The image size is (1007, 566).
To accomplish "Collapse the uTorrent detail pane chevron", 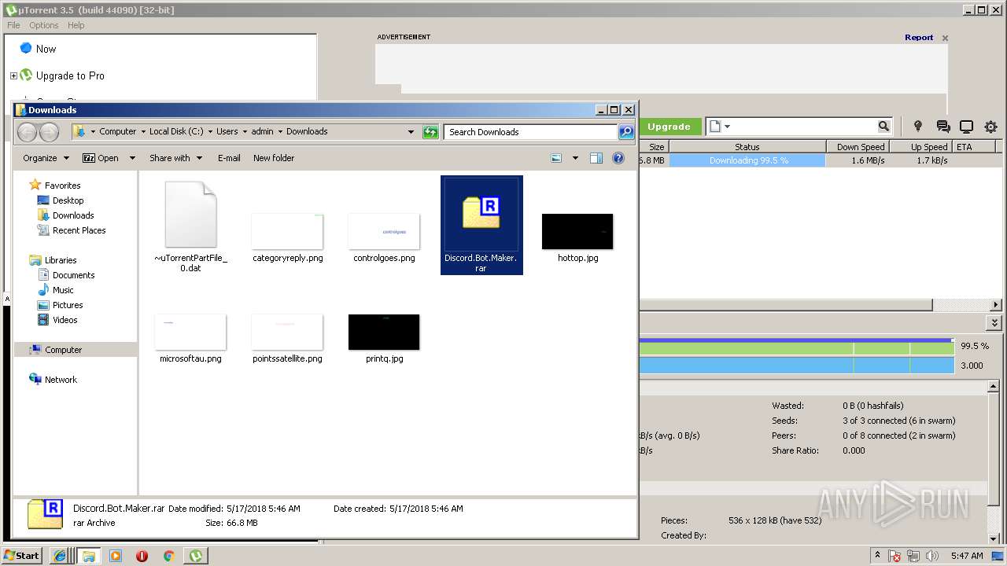I will point(995,323).
